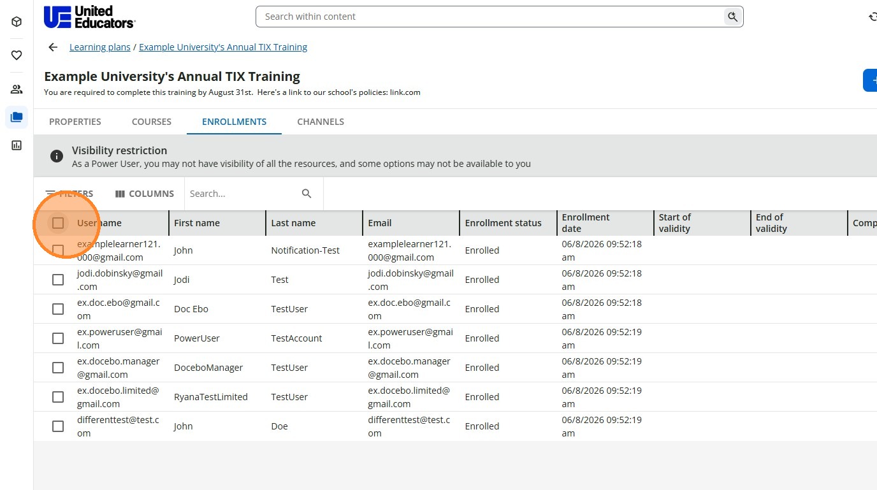877x490 pixels.
Task: Click last name Notification-Test cell
Action: coord(305,250)
